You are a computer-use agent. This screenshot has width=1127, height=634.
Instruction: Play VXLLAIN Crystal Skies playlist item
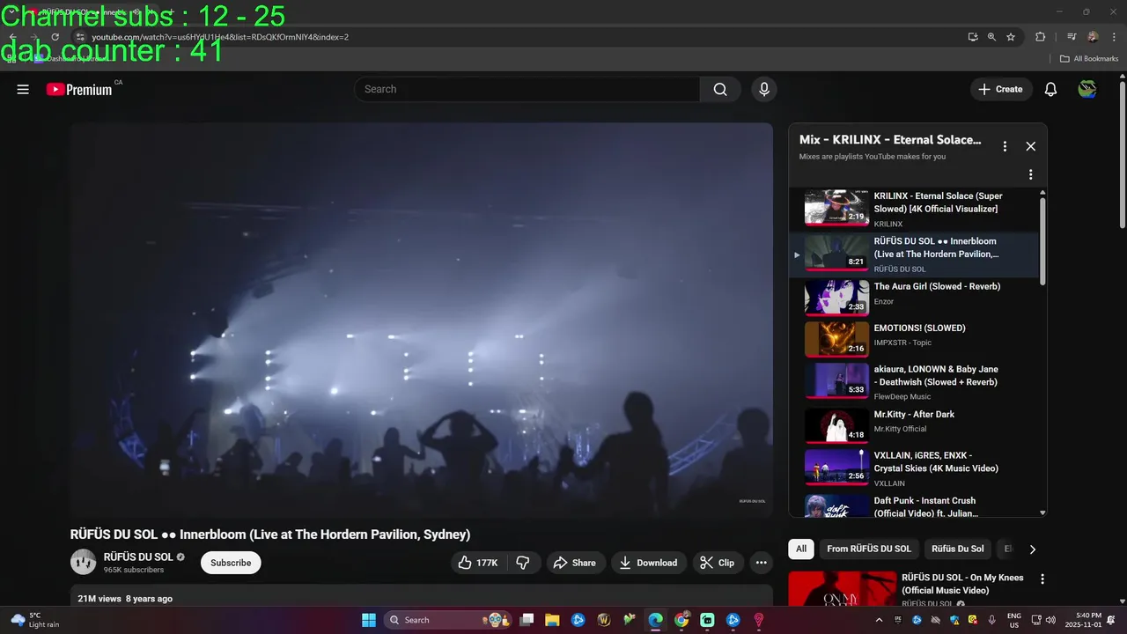pos(916,467)
